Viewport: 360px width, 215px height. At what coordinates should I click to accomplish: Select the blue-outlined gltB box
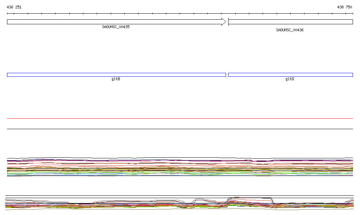[x=116, y=75]
